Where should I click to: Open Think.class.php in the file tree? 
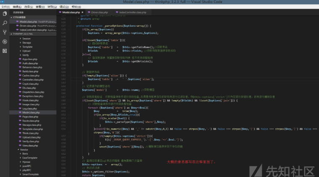pos(31,133)
